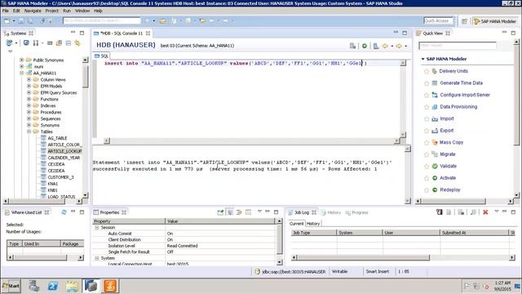Click the star next to Generate Time Data

click(x=427, y=83)
